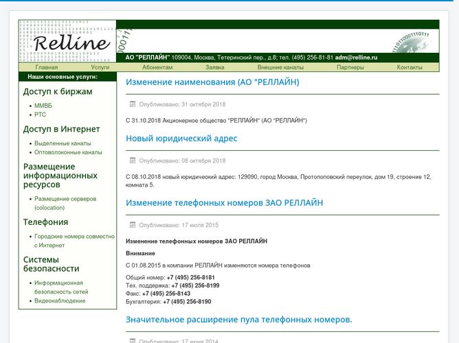Click the Факс number 256-8143
This screenshot has height=343, width=459.
(x=166, y=294)
